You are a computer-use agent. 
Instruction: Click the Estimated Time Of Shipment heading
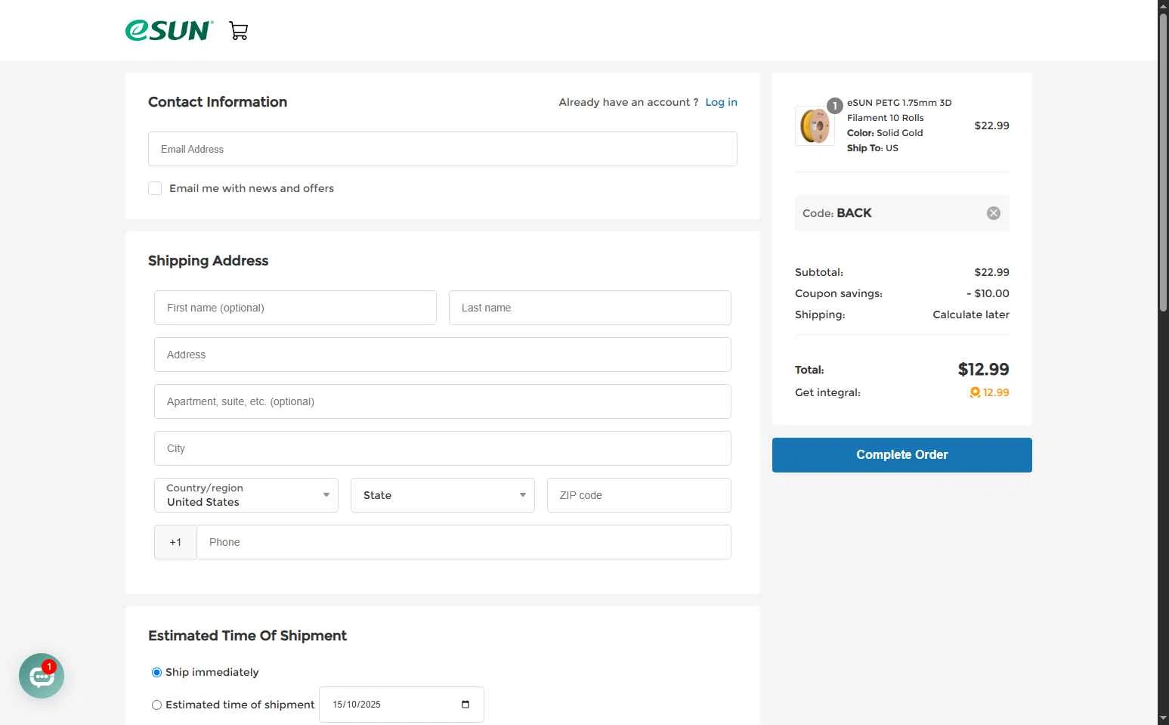tap(247, 636)
